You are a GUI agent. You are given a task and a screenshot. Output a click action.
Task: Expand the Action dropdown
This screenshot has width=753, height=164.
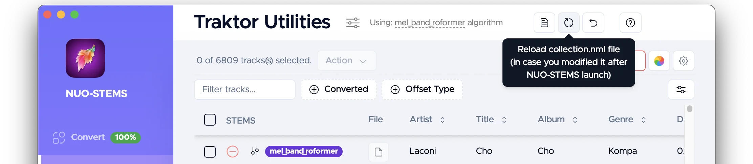coord(346,61)
